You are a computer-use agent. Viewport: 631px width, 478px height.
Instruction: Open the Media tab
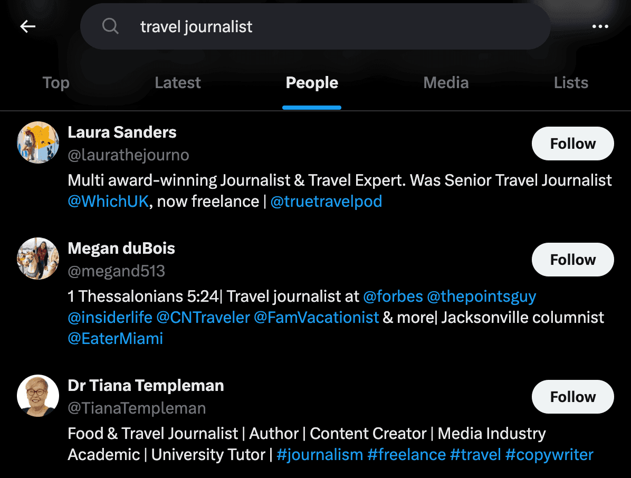[x=446, y=82]
